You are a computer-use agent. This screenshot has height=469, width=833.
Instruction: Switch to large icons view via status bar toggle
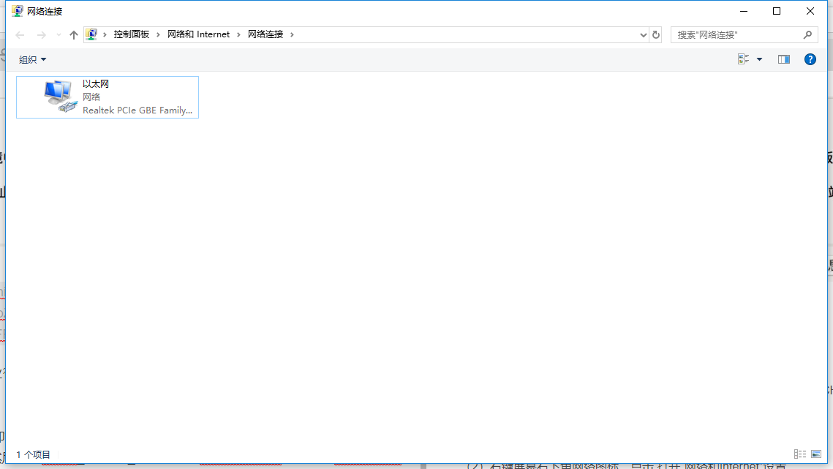[x=815, y=454]
